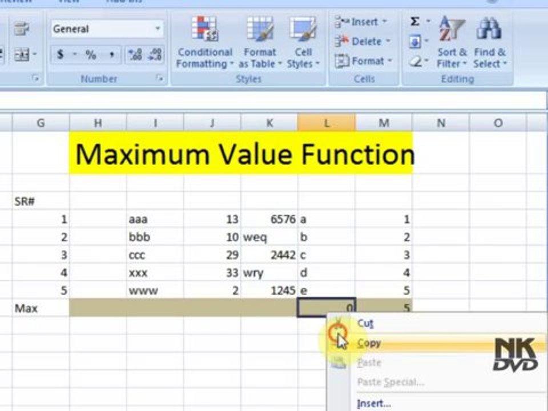Open Alignment group dialog launcher
Viewport: 548px width, 411px height.
[x=35, y=78]
